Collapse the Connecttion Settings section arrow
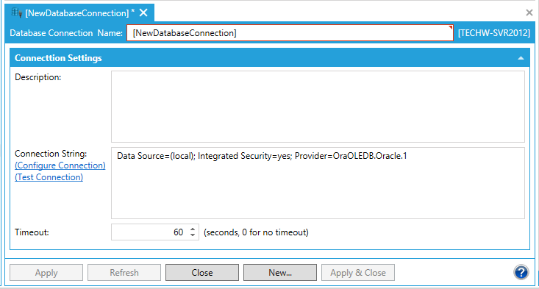 coord(521,58)
